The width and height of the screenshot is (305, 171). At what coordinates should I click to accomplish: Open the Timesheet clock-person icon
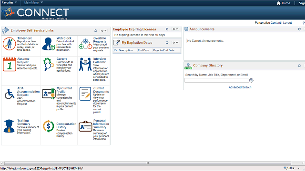click(x=9, y=44)
